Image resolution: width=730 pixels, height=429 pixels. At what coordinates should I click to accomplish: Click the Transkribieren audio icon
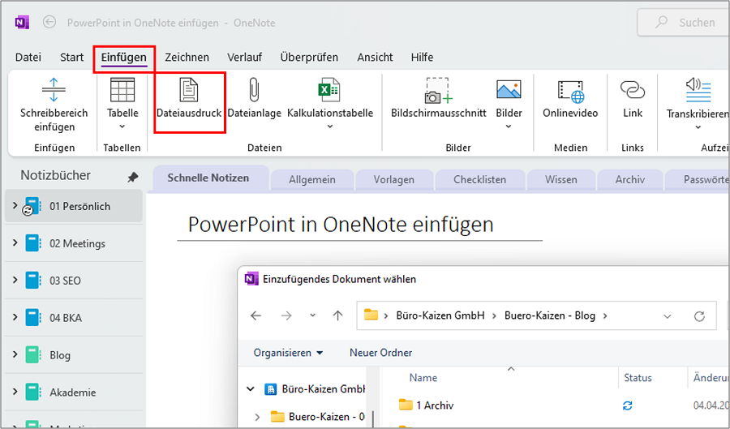[698, 90]
